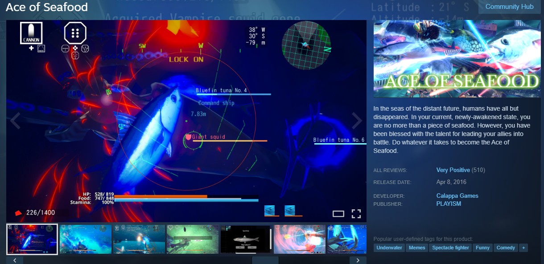Click the Bluefin tuna No. 6 label
This screenshot has height=264, width=544.
pos(339,140)
